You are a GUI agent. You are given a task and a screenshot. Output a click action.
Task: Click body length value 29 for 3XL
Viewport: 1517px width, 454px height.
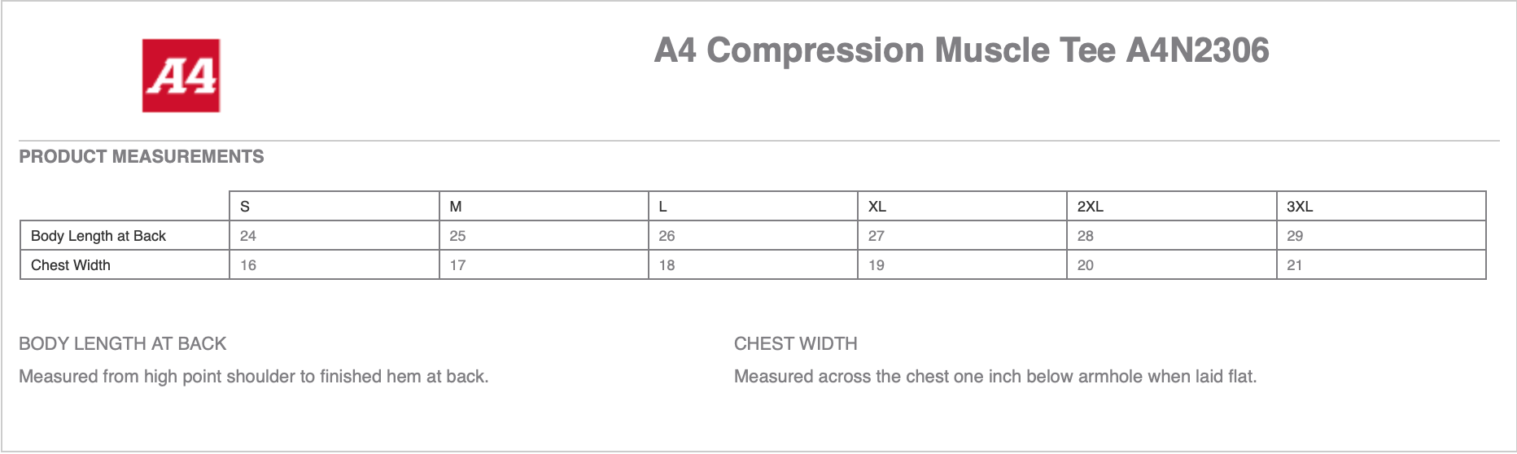1295,236
